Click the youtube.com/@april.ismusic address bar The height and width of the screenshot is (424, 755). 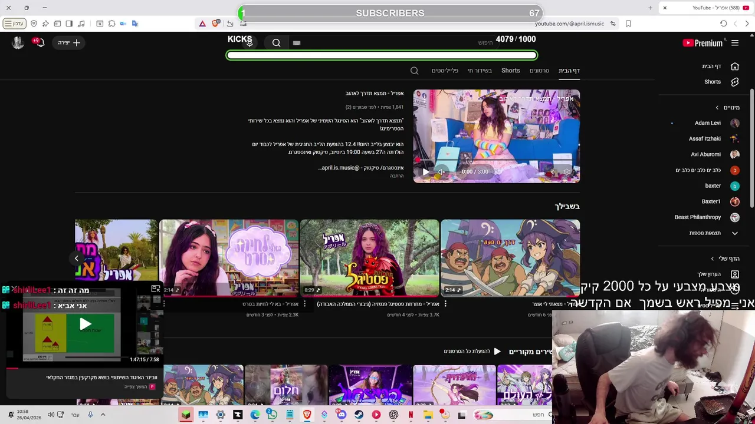point(569,24)
